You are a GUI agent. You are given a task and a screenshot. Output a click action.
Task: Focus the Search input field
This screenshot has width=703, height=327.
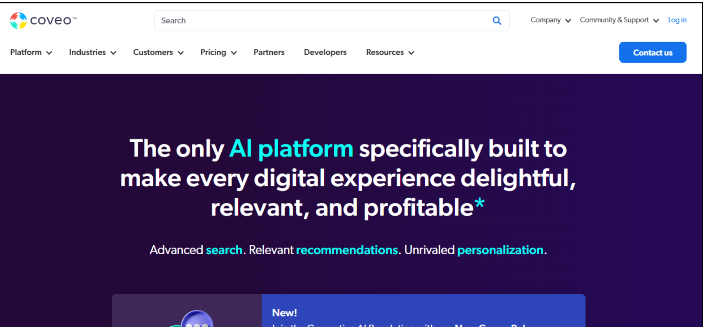pos(323,21)
